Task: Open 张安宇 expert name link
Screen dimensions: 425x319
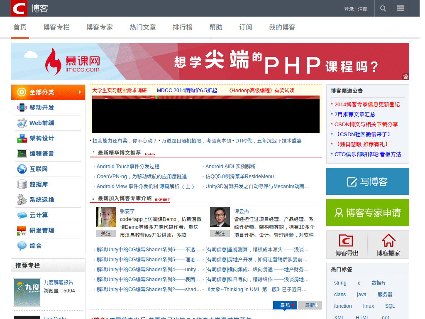Action: click(127, 211)
